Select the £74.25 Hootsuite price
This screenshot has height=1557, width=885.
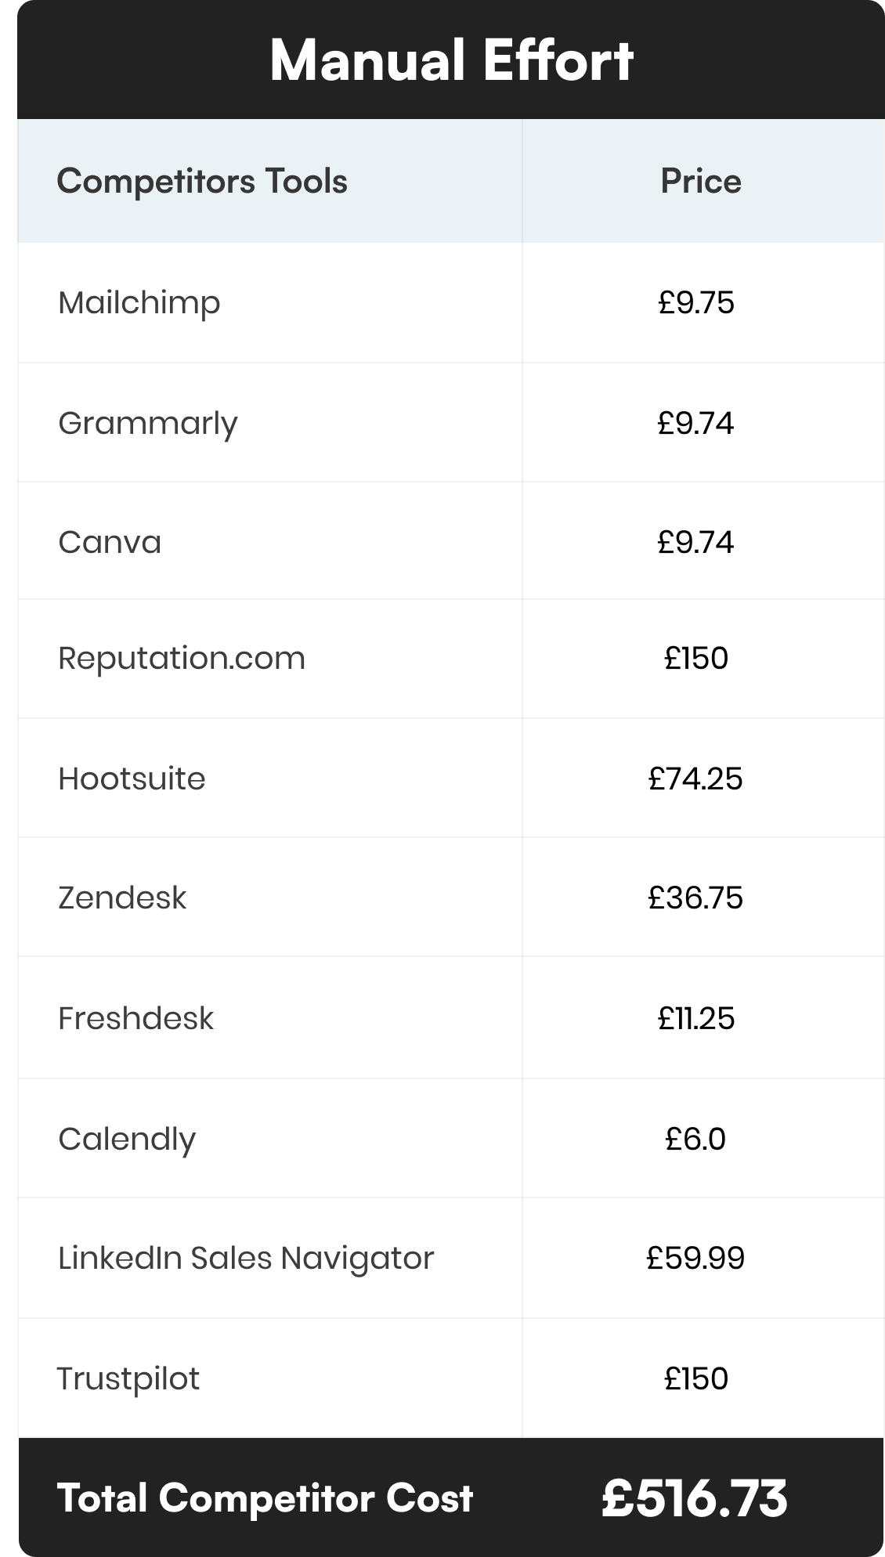coord(695,778)
